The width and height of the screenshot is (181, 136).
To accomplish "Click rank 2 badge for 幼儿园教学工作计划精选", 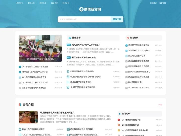I will coord(126,51).
